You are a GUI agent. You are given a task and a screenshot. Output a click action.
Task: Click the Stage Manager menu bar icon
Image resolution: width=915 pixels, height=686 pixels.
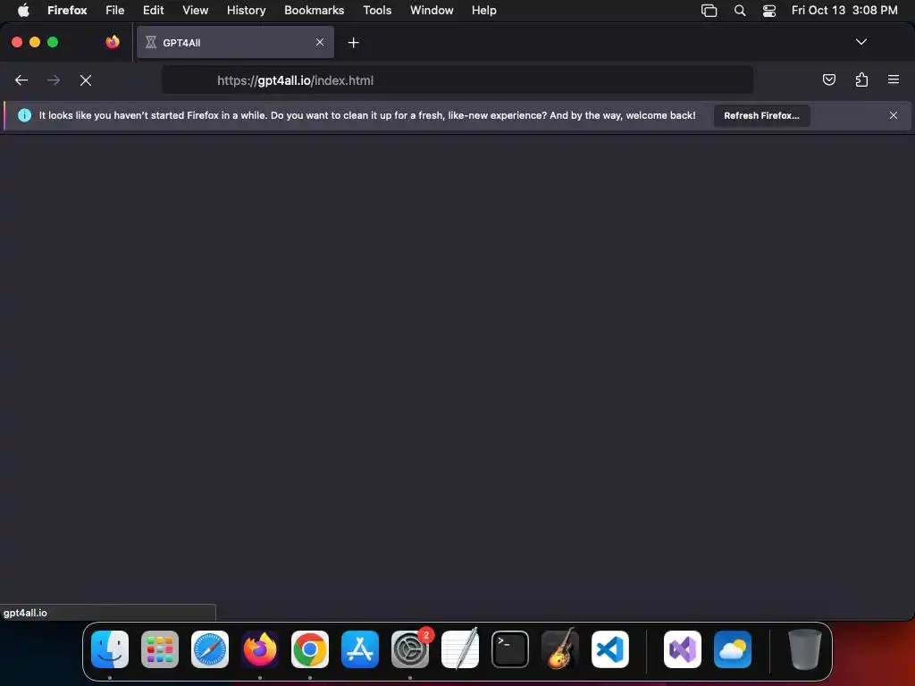[709, 10]
